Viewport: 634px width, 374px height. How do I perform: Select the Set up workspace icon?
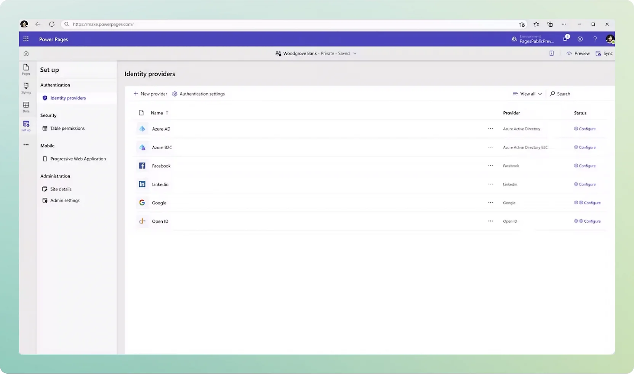click(x=26, y=126)
